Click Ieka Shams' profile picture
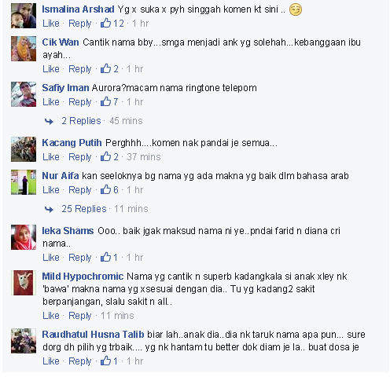 click(24, 237)
